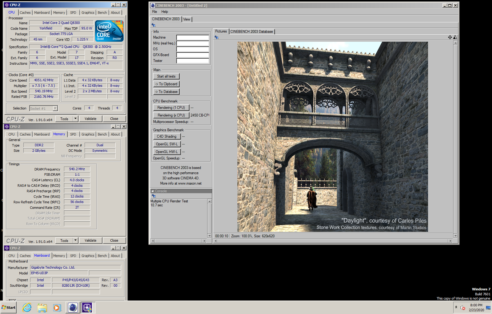Run the OpenGL HW-L benchmark
The image size is (492, 314).
[x=167, y=152]
